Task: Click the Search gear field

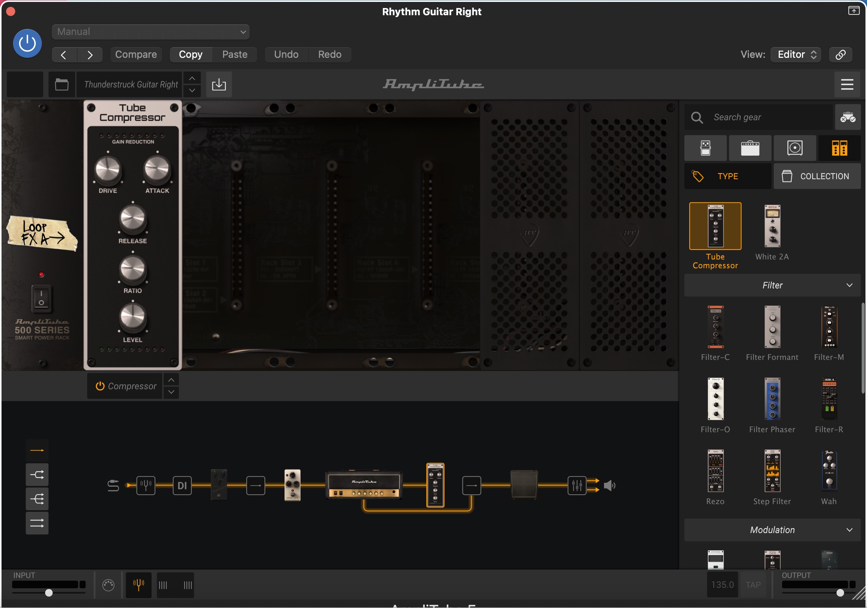Action: pyautogui.click(x=758, y=117)
